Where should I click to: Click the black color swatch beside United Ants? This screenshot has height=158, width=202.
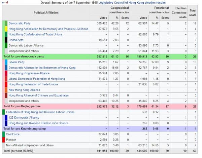coord(6,40)
